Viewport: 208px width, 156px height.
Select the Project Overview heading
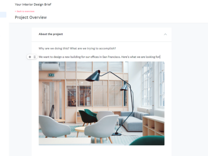(x=31, y=17)
